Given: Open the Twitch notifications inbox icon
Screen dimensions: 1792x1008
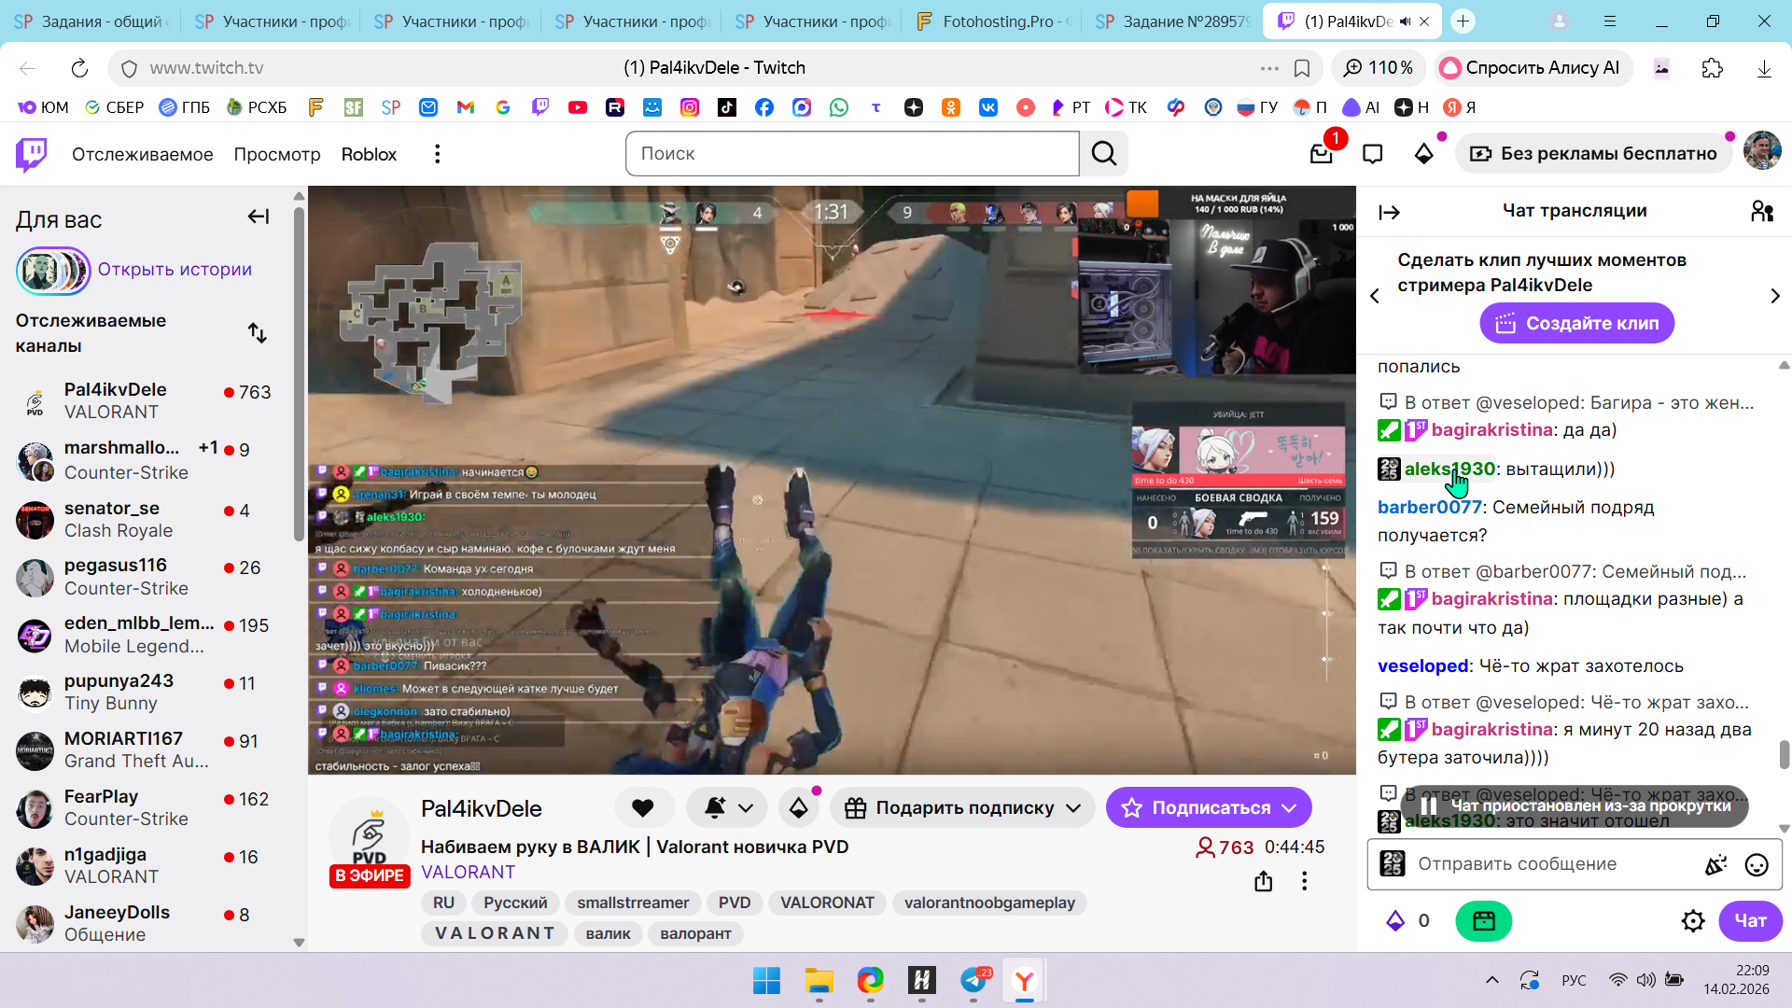Looking at the screenshot, I should click(x=1321, y=154).
